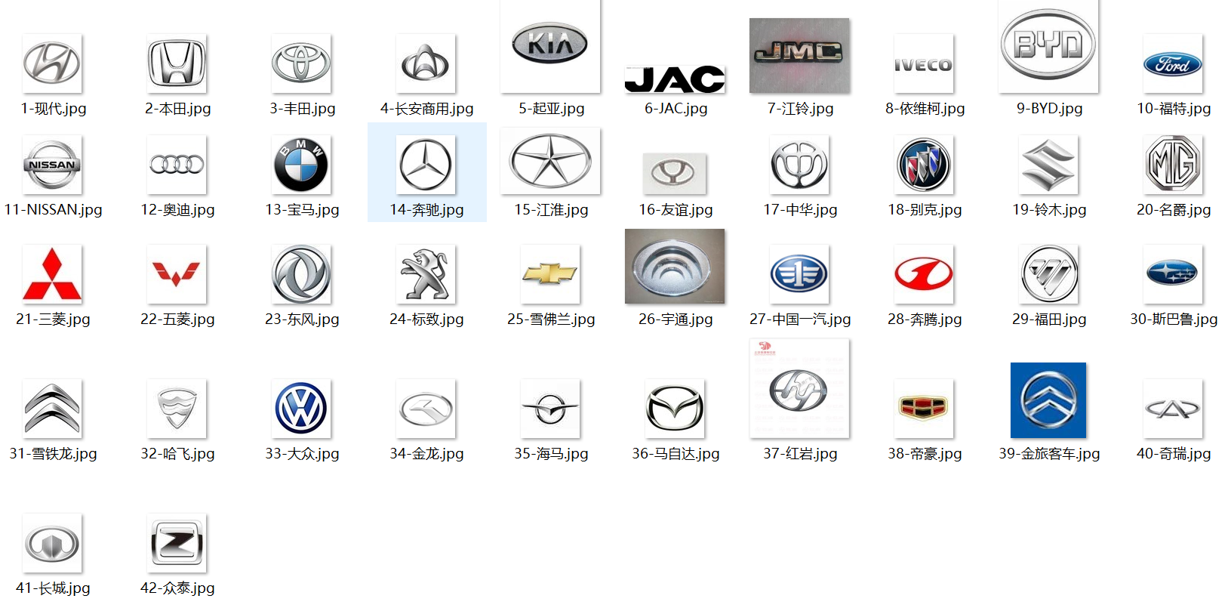Click the file name label 4-长安商用.jpg

coord(426,109)
